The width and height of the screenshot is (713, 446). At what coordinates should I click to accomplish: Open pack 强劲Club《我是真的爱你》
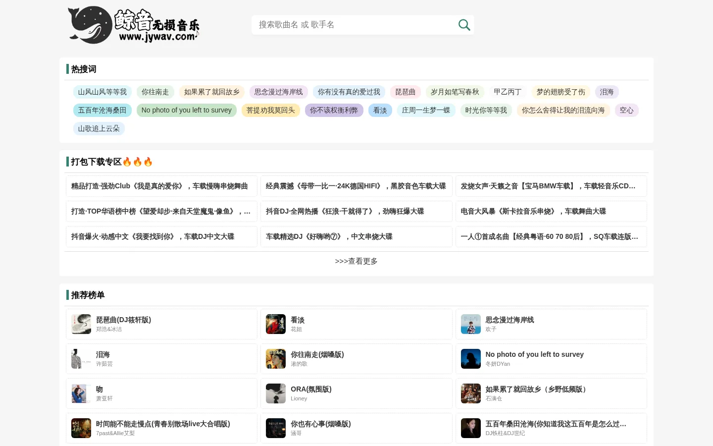[x=161, y=186]
